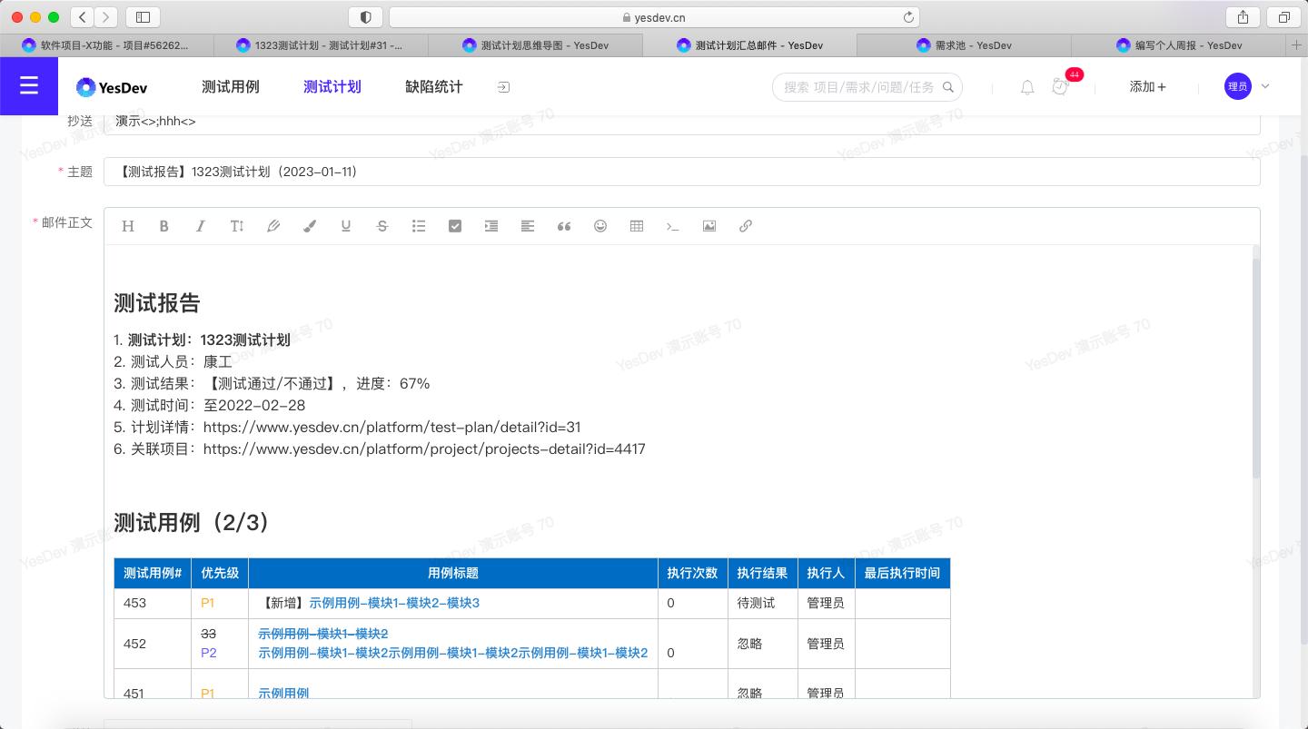The height and width of the screenshot is (729, 1308).
Task: Apply italic formatting in the toolbar
Action: pyautogui.click(x=201, y=226)
